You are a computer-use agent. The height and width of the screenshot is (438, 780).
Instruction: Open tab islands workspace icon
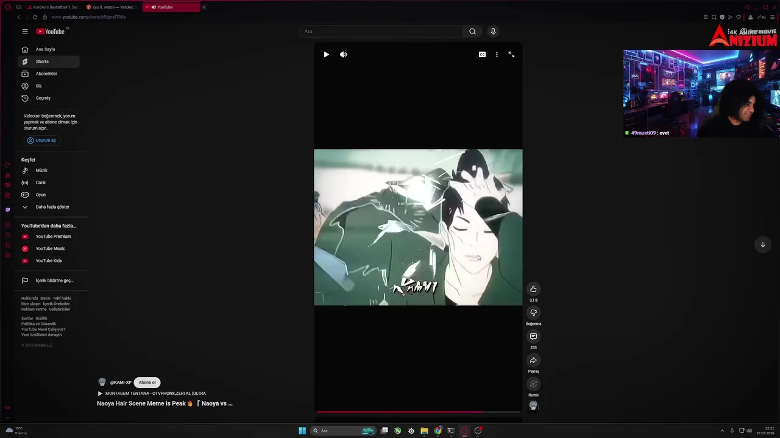(19, 7)
